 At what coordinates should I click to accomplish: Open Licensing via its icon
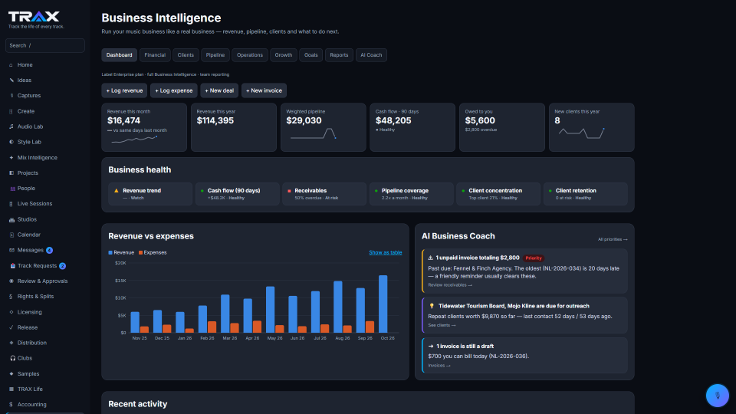click(11, 312)
